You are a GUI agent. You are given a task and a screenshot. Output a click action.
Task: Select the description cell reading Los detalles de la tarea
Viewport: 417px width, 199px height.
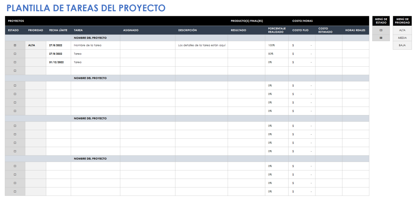[x=201, y=45]
